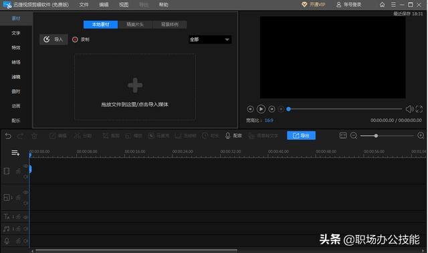Open the 编辑 menu in menu bar
This screenshot has height=253, width=428.
coord(104,5)
